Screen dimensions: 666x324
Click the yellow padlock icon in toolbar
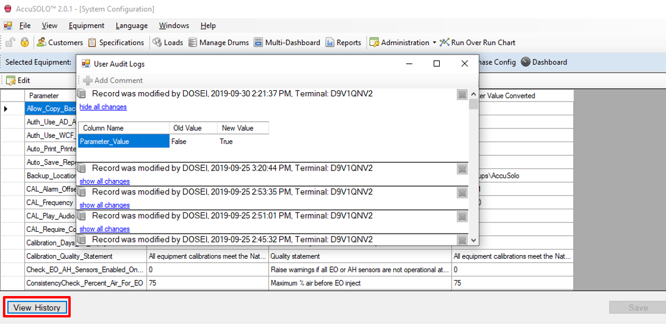(24, 43)
